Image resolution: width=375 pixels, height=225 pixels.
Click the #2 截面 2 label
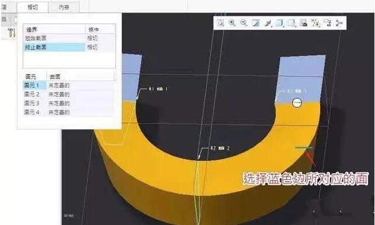[220, 148]
